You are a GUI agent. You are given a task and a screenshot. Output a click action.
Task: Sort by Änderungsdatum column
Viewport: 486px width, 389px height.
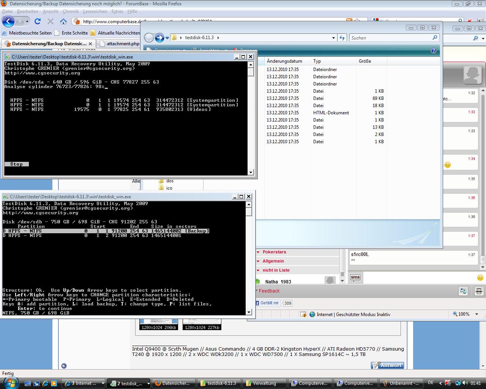pos(287,61)
